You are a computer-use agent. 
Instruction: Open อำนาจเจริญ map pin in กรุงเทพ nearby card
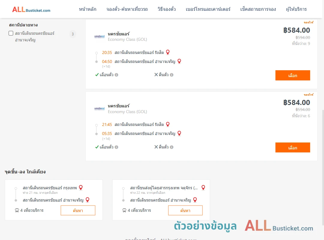click(88, 200)
